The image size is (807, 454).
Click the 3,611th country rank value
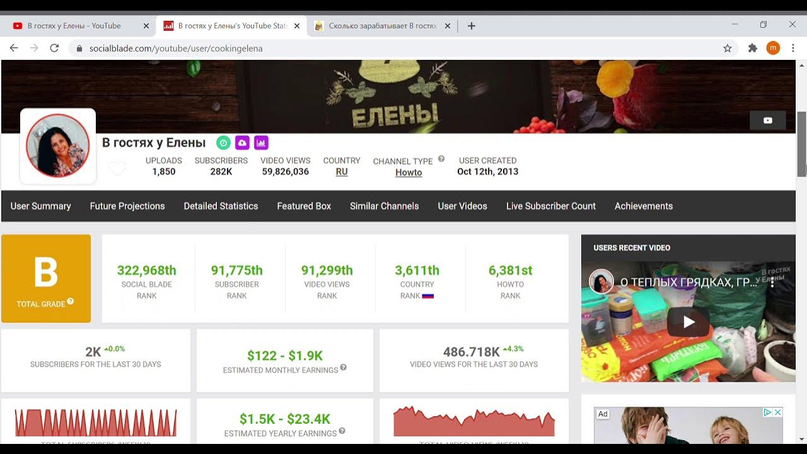point(417,271)
